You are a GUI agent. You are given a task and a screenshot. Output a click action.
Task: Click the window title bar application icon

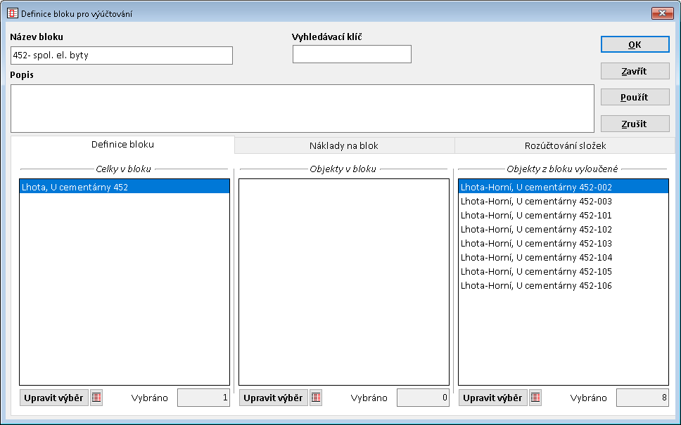(12, 13)
